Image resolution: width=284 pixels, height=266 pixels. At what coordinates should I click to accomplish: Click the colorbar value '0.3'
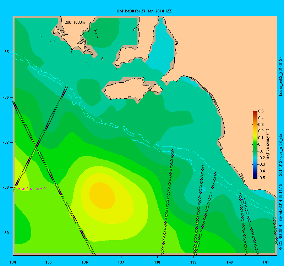(x=261, y=124)
